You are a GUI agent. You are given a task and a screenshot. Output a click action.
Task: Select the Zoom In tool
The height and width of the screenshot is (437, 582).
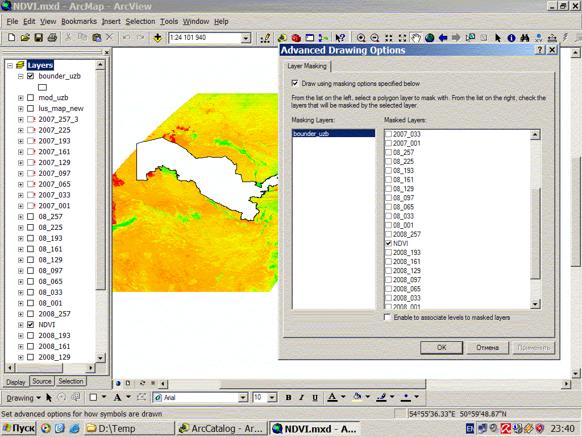click(361, 38)
